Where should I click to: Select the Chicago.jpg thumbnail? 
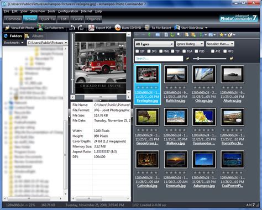pos(204,74)
